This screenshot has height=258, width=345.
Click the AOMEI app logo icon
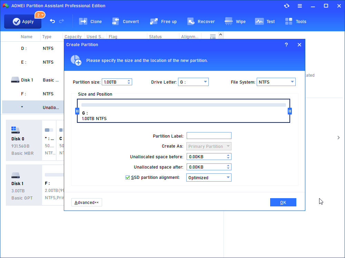coord(6,6)
